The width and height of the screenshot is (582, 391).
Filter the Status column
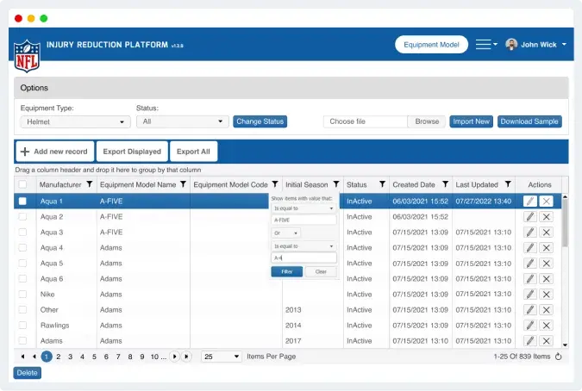(382, 184)
